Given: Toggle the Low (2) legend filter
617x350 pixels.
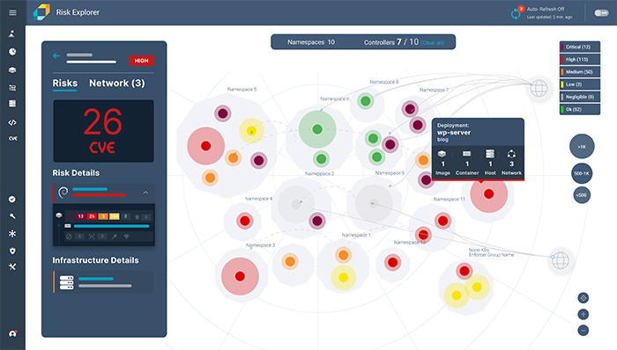Looking at the screenshot, I should pyautogui.click(x=580, y=84).
